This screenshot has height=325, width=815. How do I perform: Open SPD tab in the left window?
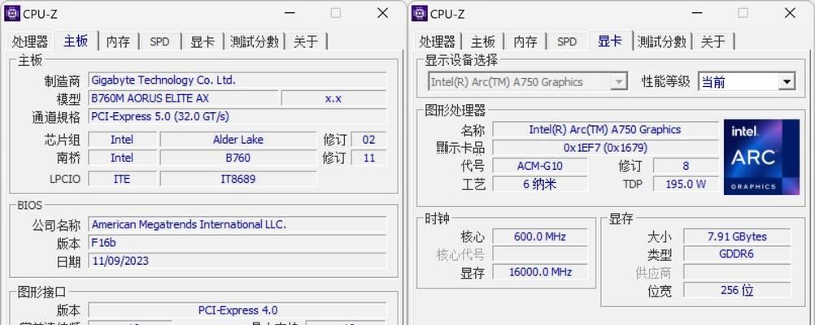click(x=159, y=41)
